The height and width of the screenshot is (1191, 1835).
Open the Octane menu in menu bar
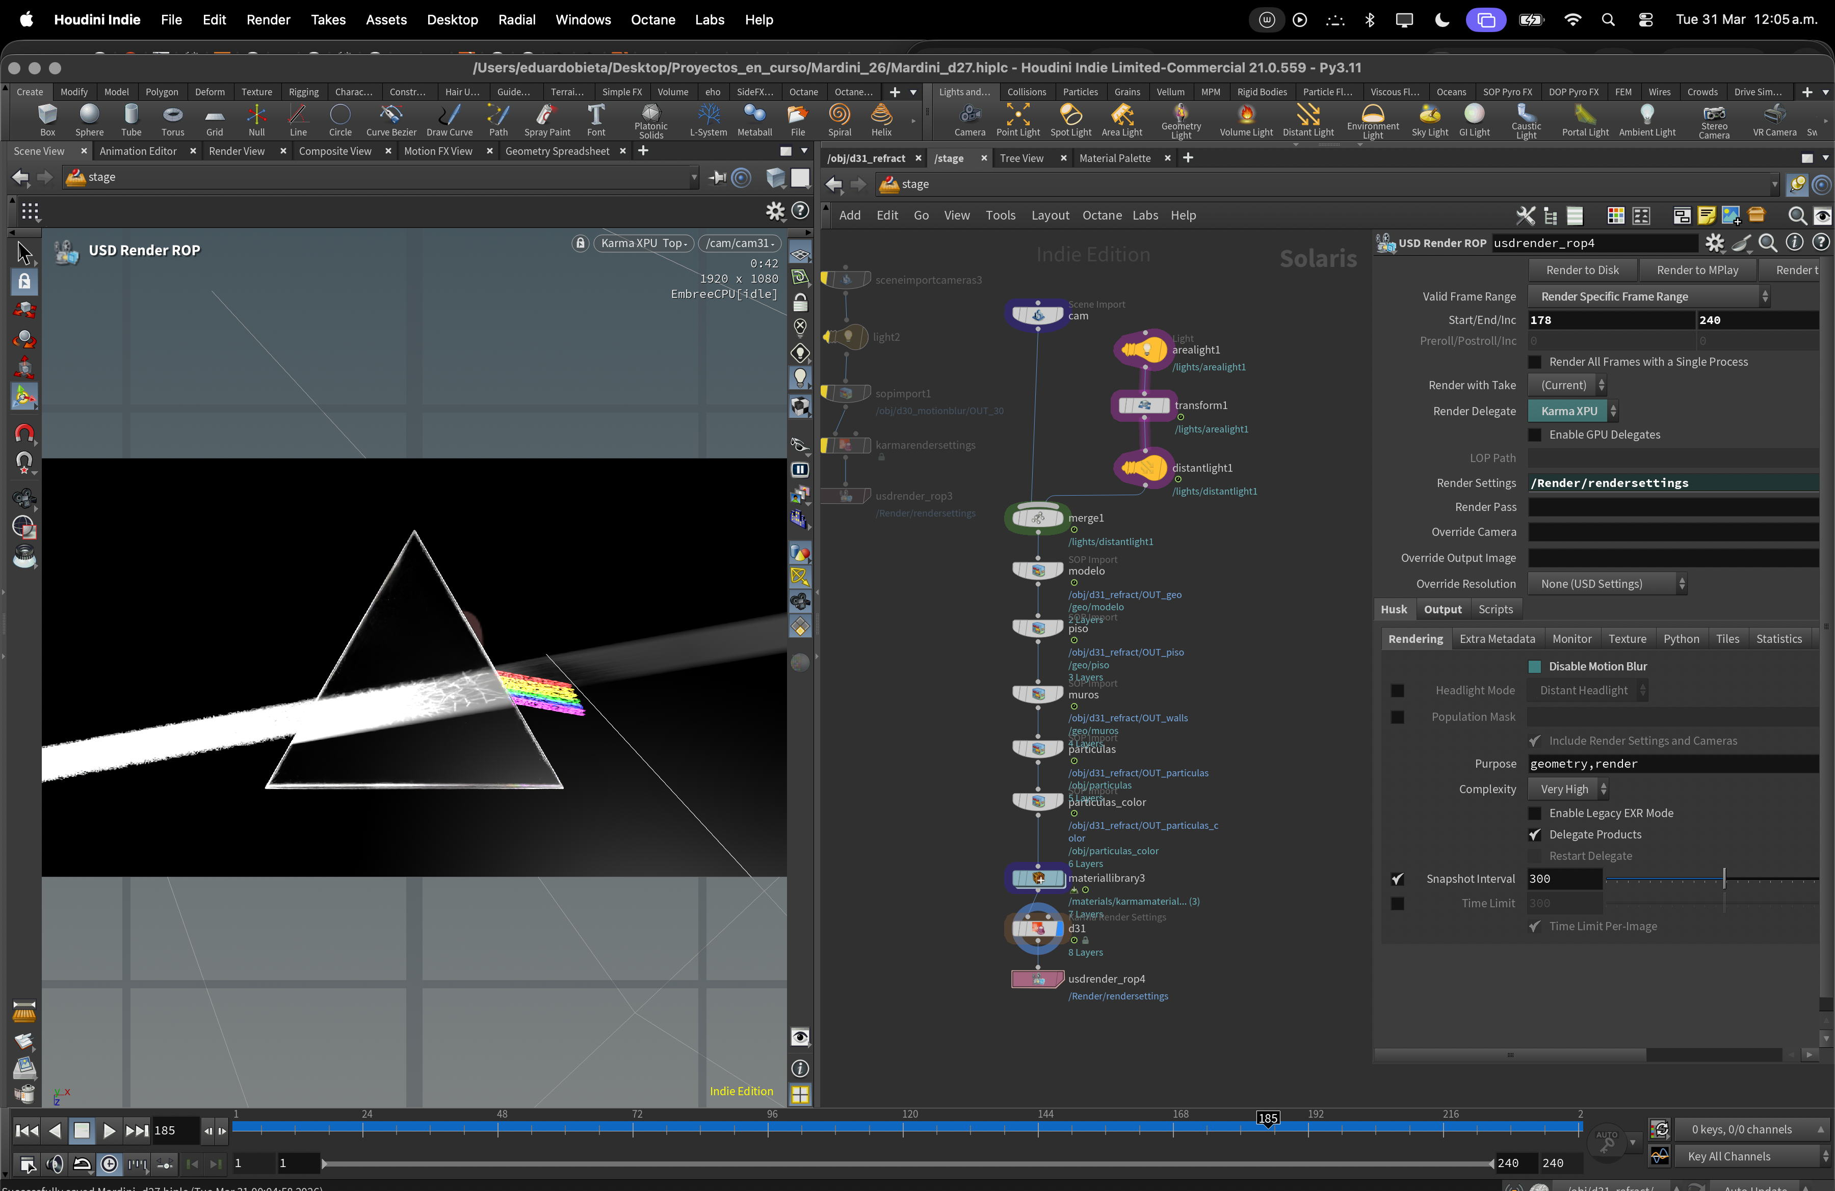coord(652,20)
